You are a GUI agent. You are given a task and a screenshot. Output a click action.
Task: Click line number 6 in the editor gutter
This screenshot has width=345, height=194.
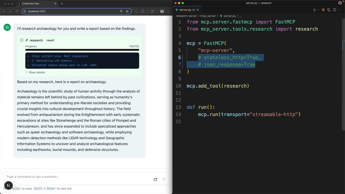(180, 57)
